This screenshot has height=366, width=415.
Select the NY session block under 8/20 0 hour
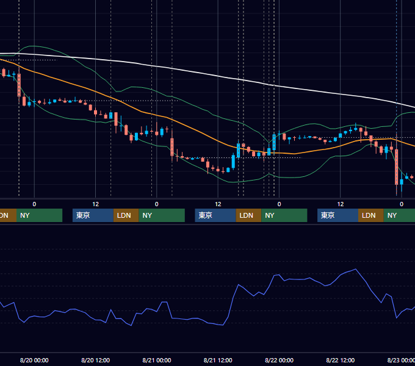[x=39, y=215]
